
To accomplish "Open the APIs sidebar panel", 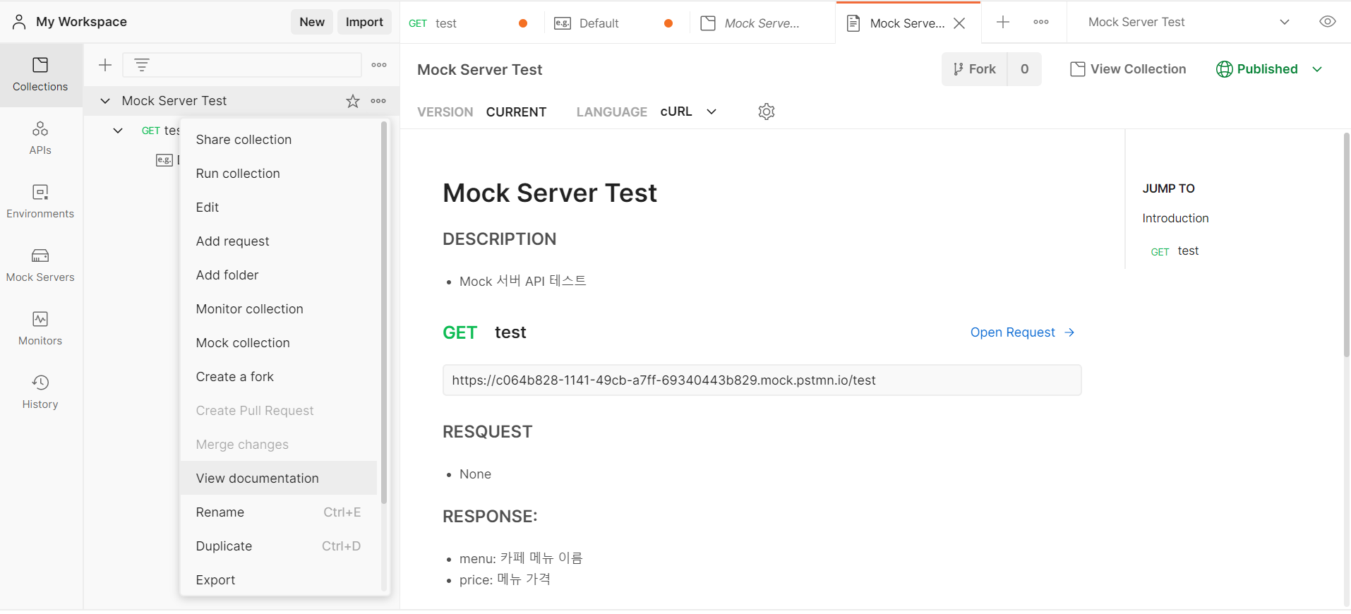I will (40, 138).
